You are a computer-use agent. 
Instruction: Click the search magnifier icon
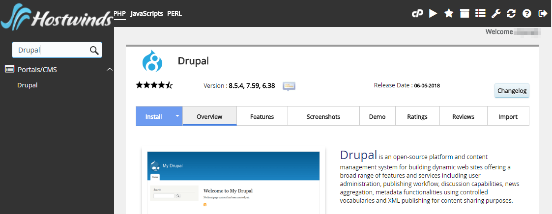[94, 50]
